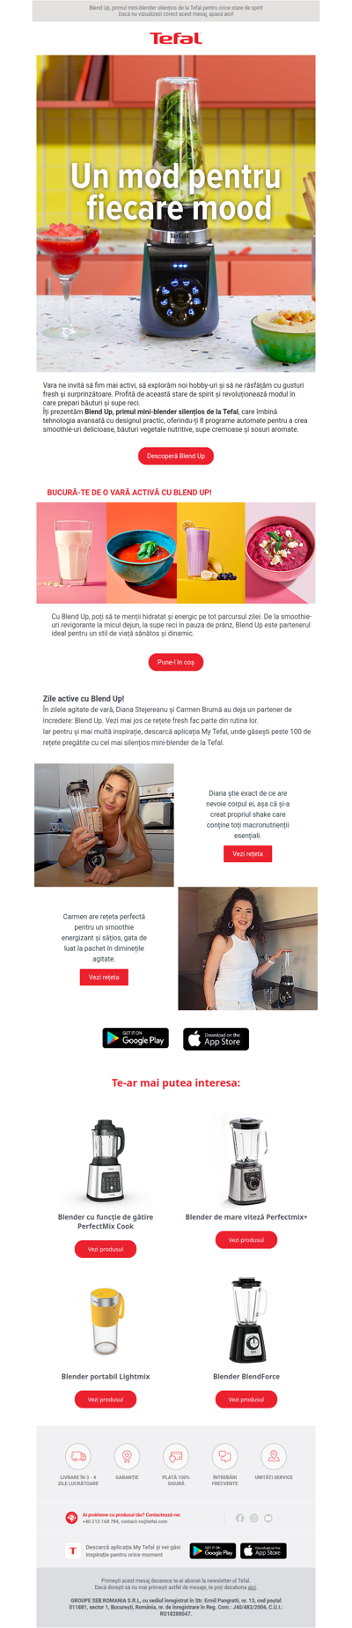Click the Descoperă Blend Up button
Viewport: 352px width, 1628px height.
[x=176, y=456]
